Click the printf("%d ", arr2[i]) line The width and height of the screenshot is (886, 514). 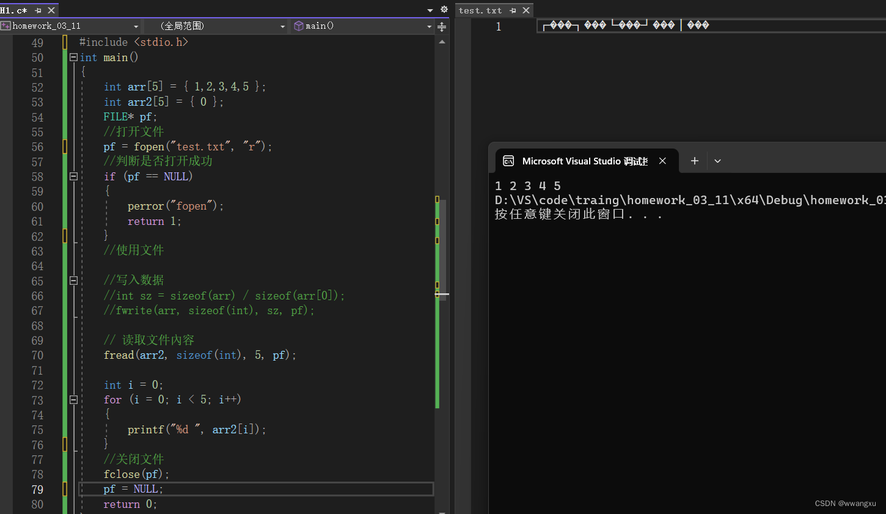[197, 430]
